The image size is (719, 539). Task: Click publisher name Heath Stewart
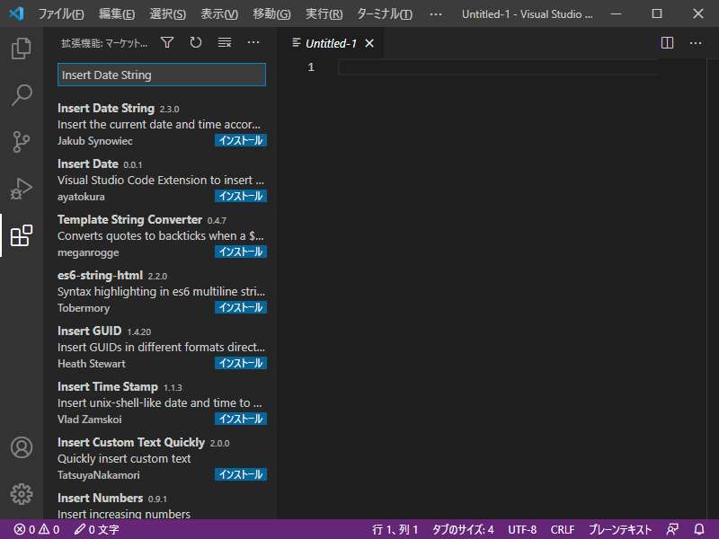[92, 364]
